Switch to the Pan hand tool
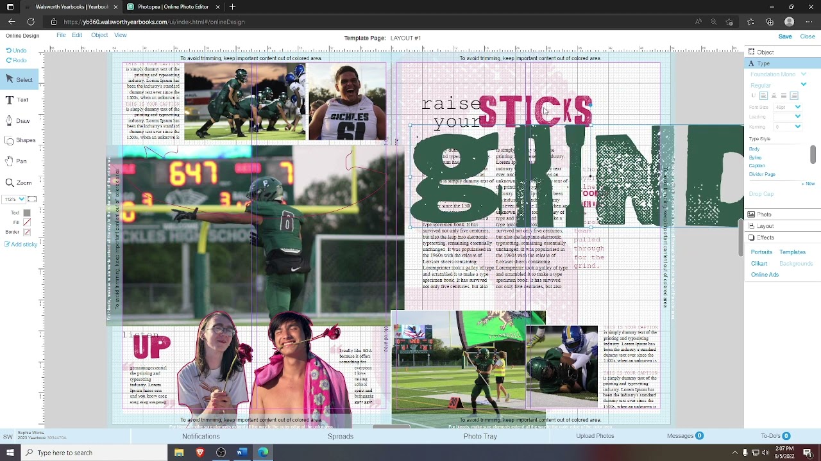The image size is (821, 461). [17, 161]
